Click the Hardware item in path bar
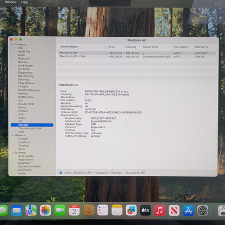This screenshot has width=225, height=225. click(x=101, y=173)
